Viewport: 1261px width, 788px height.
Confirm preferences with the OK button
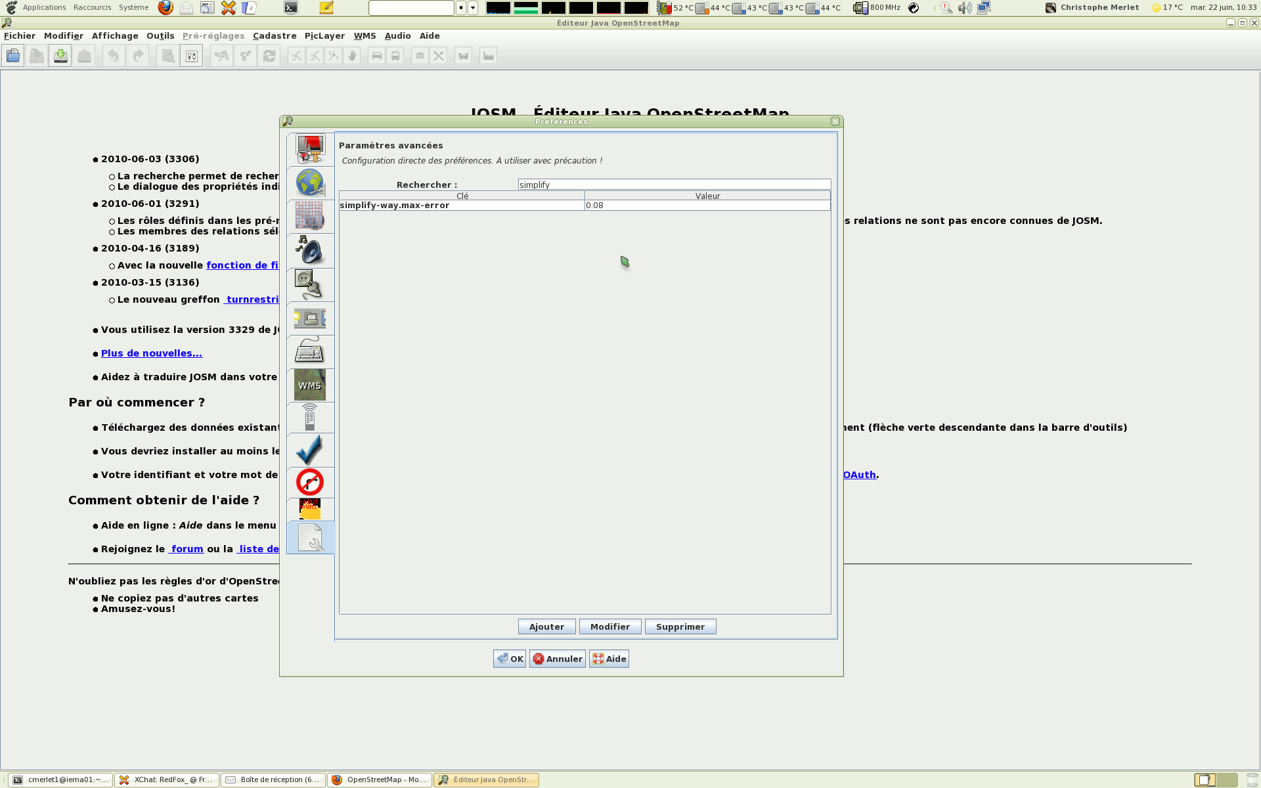(x=510, y=659)
